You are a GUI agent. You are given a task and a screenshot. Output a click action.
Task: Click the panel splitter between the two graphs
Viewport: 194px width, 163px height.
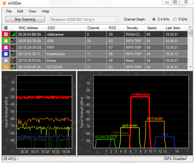point(77,113)
